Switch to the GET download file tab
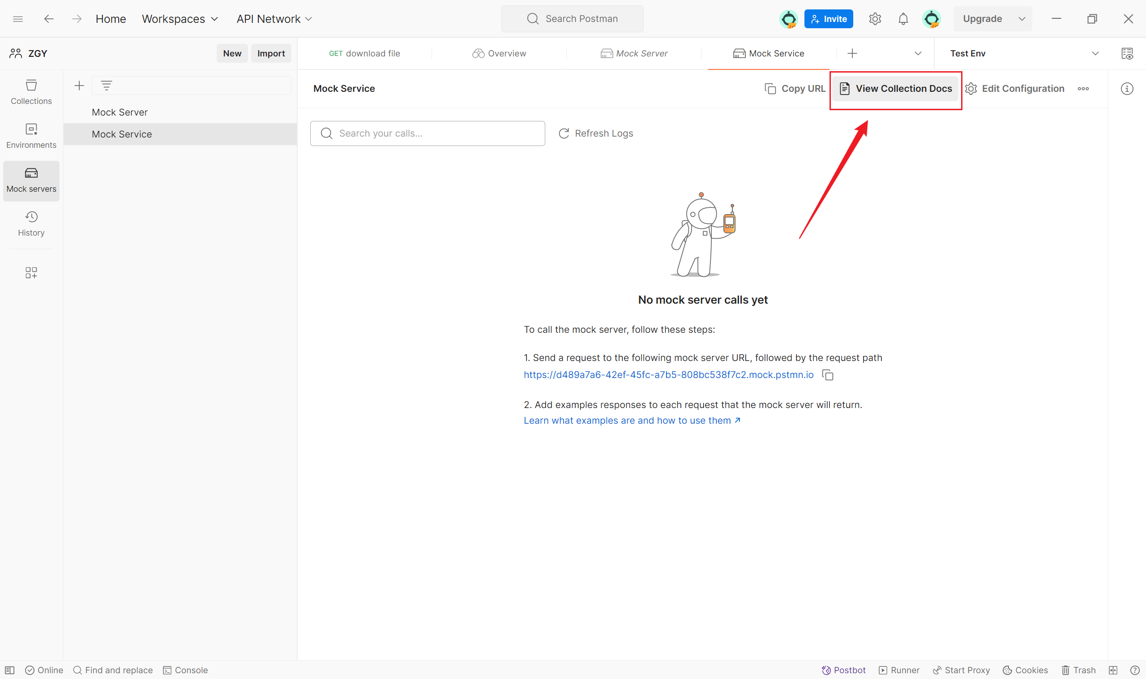1146x679 pixels. [364, 54]
